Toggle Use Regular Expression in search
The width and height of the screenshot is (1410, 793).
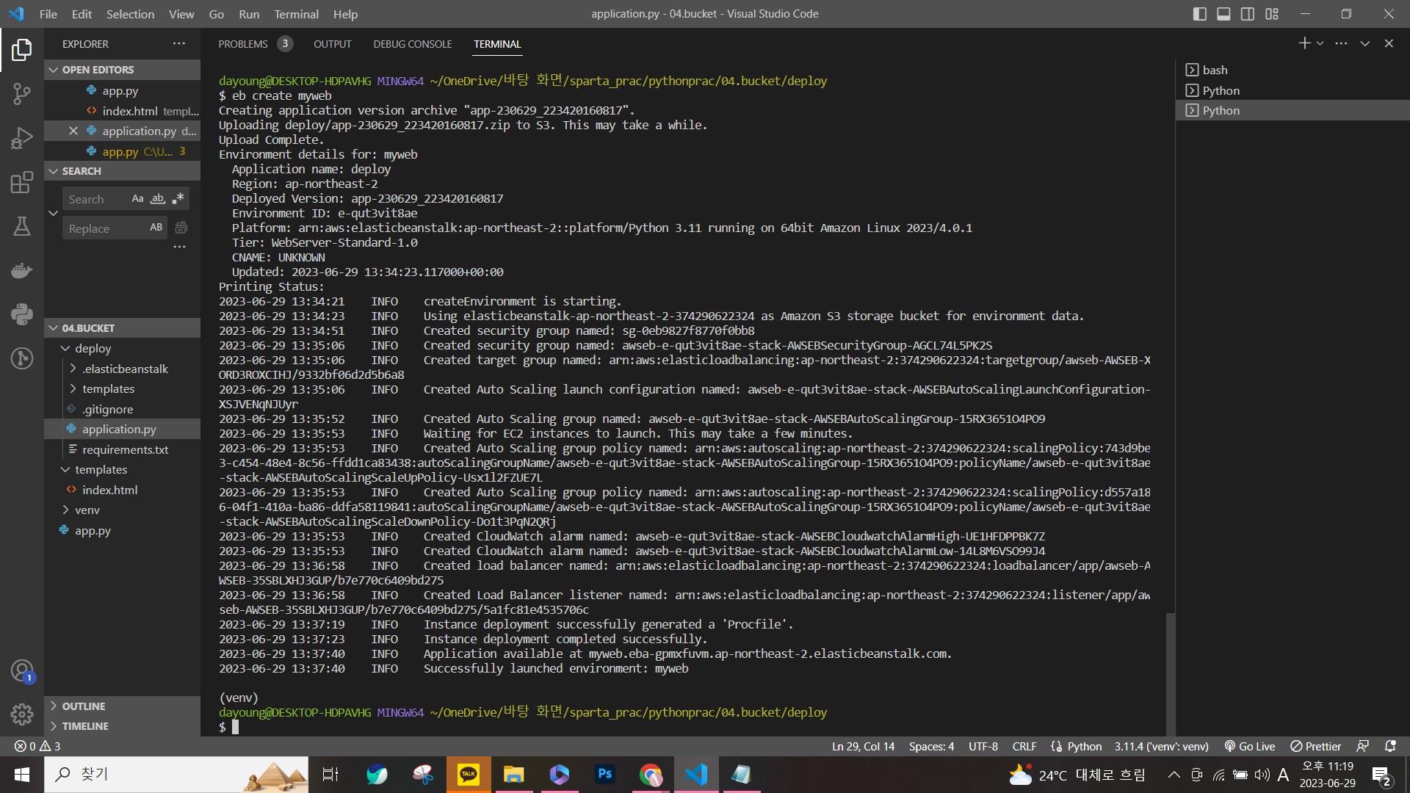(178, 198)
